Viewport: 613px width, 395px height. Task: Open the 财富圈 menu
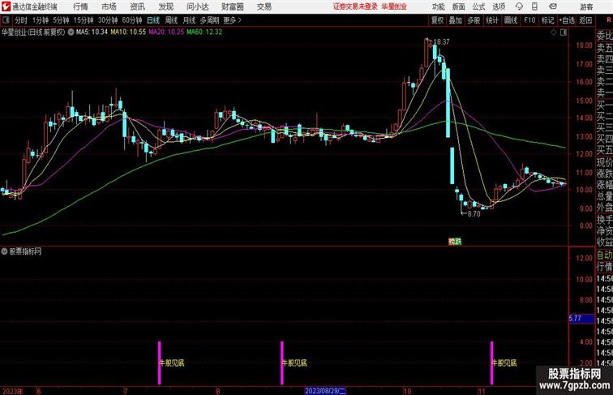coord(233,6)
